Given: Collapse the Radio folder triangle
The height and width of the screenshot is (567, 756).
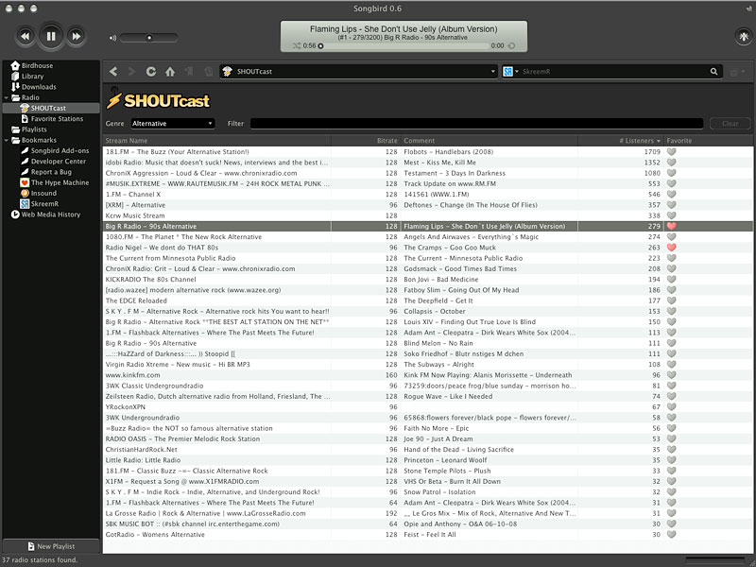Looking at the screenshot, I should tap(7, 97).
